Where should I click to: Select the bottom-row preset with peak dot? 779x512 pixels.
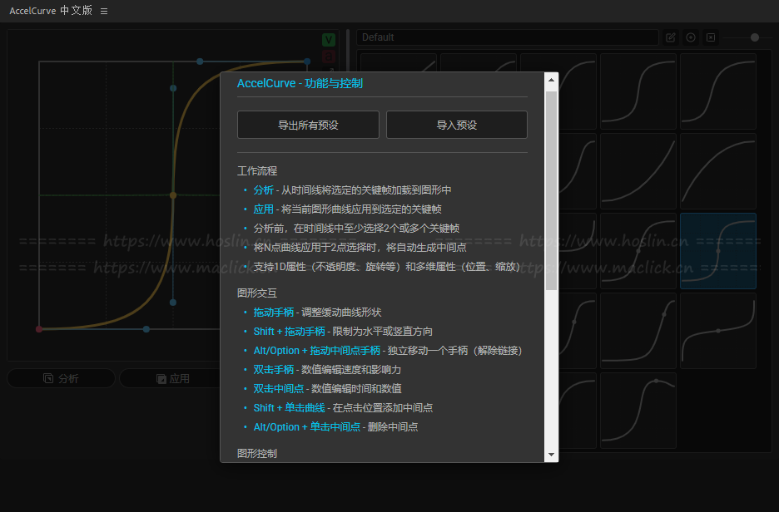(x=638, y=410)
